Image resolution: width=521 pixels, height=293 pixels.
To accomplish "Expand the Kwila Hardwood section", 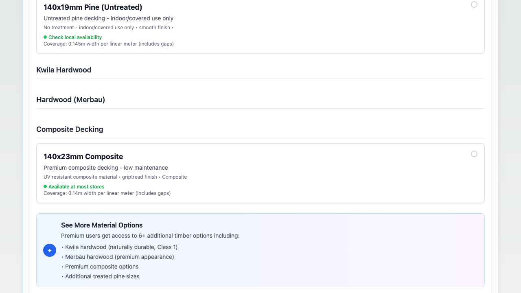I will (64, 70).
